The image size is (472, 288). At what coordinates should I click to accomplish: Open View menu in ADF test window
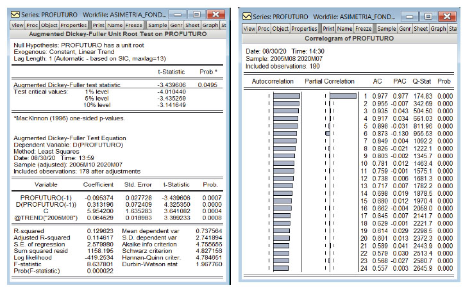17,25
